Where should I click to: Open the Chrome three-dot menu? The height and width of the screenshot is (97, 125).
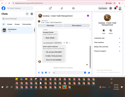pyautogui.click(x=123, y=3)
